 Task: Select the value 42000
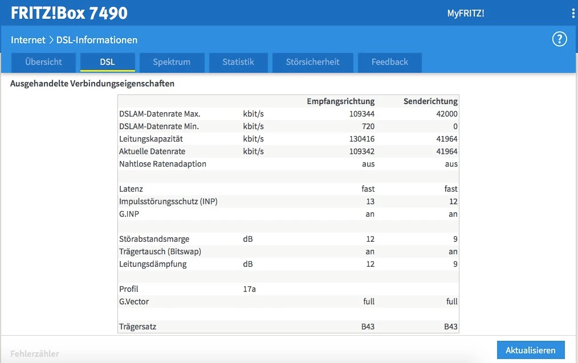[x=447, y=114]
